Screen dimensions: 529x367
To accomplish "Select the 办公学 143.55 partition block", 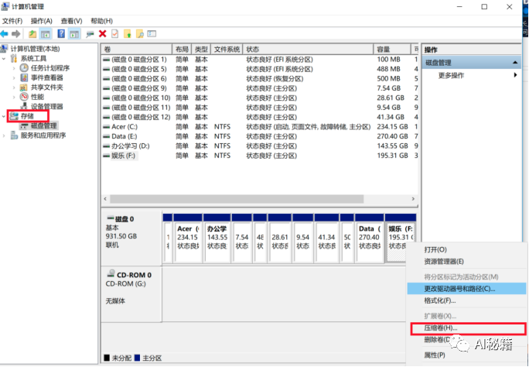I will pyautogui.click(x=217, y=238).
